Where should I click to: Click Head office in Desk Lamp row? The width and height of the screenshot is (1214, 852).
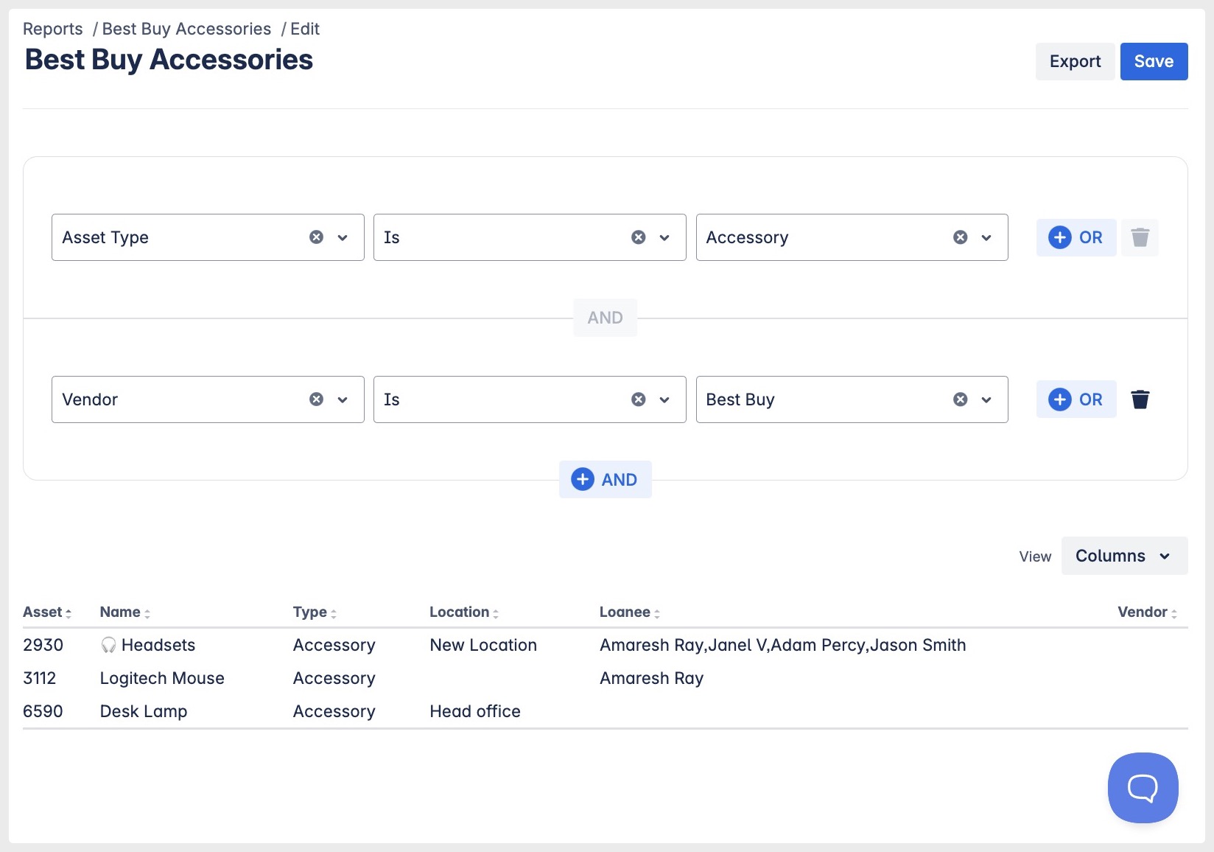(x=475, y=712)
